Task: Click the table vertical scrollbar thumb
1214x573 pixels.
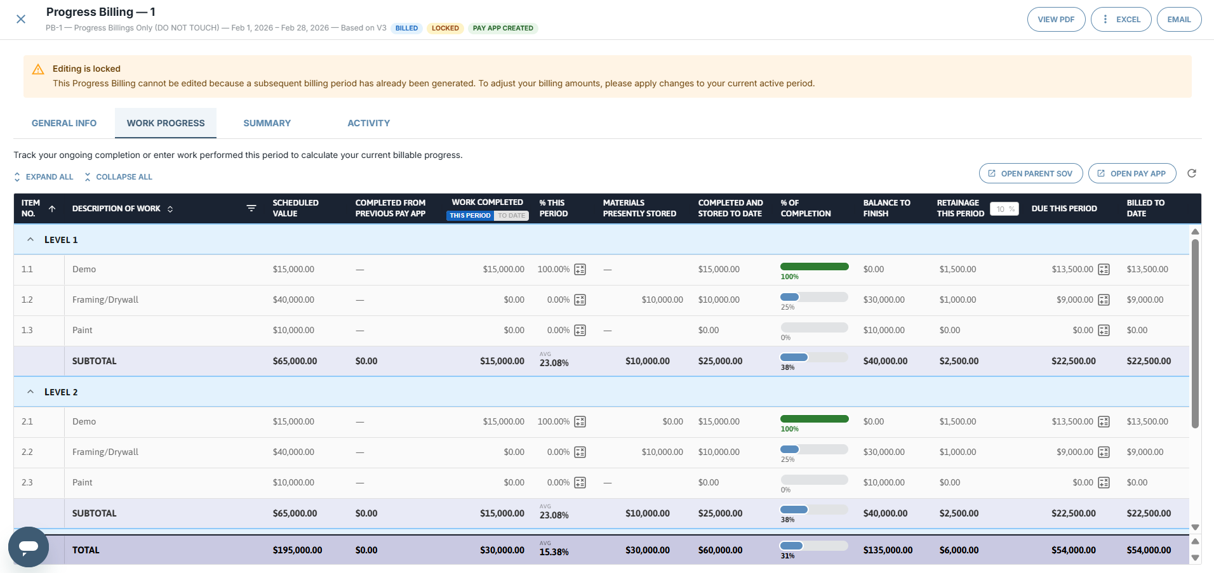Action: tap(1195, 333)
